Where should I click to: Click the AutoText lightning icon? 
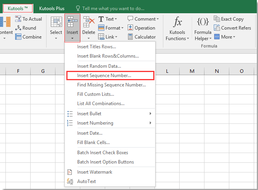(x=70, y=181)
